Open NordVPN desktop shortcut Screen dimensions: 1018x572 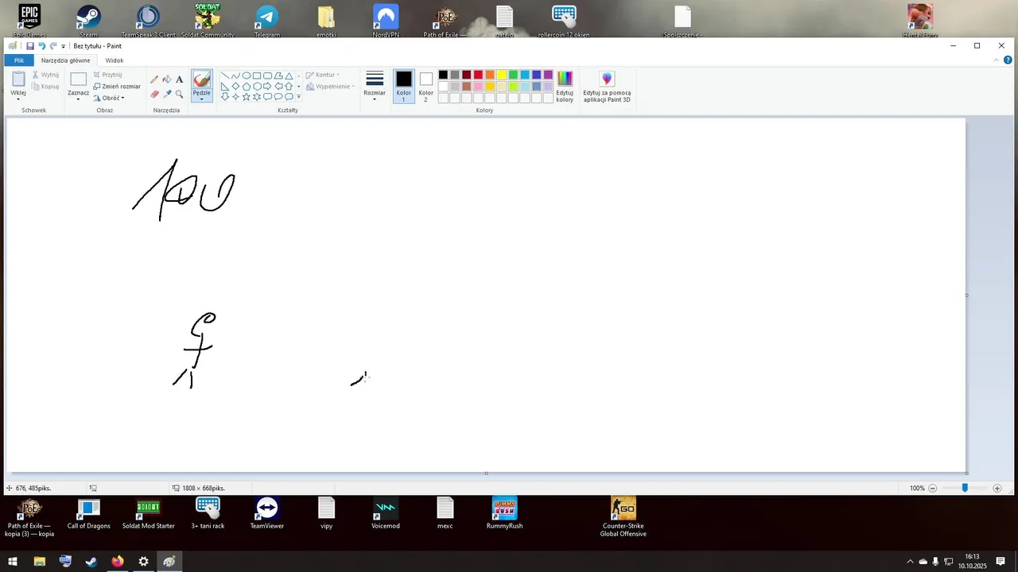point(386,21)
